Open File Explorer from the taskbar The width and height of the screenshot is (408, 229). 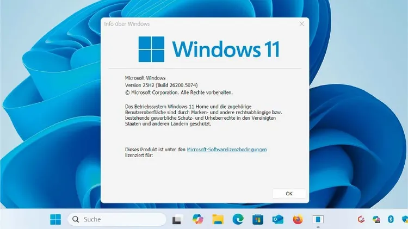(218, 219)
